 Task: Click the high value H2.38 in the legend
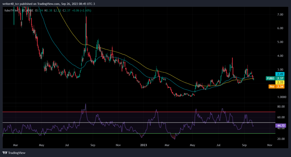48,10
